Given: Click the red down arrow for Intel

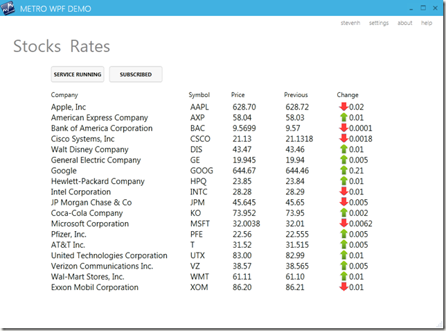Looking at the screenshot, I should tap(344, 192).
